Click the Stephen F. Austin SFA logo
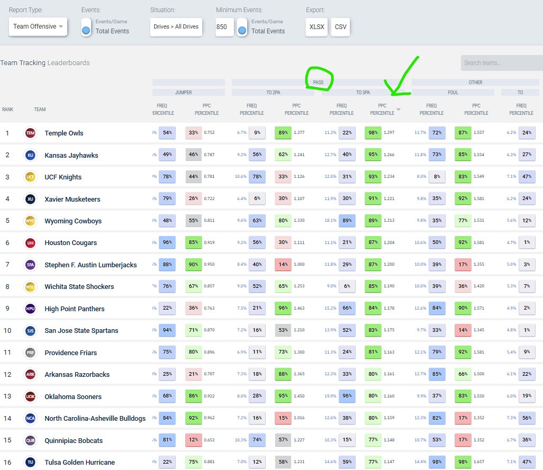The width and height of the screenshot is (543, 470). click(x=31, y=265)
